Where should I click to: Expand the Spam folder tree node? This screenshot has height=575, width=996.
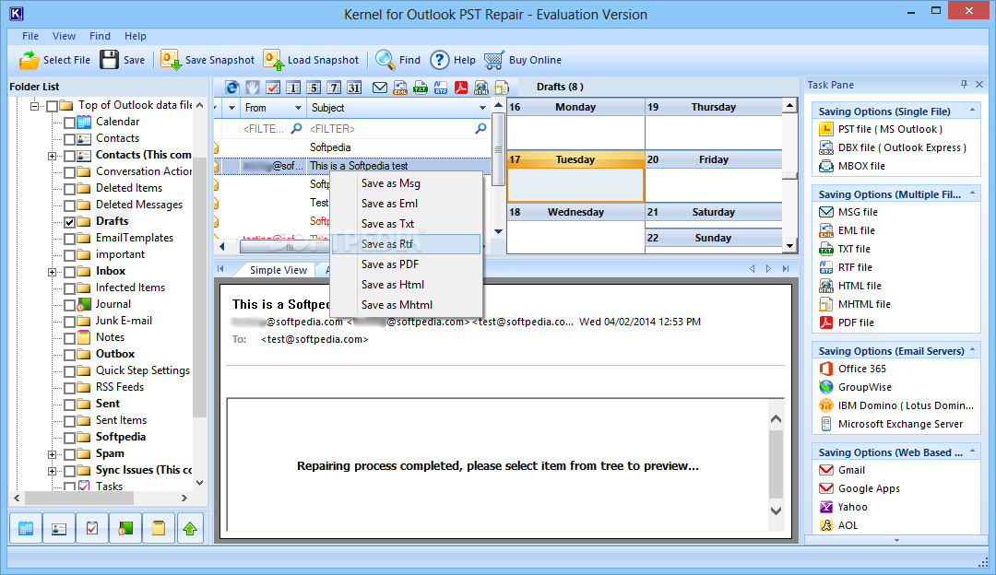click(x=52, y=454)
